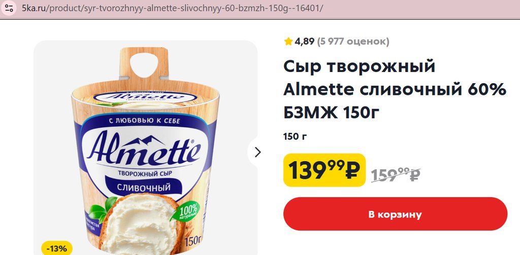Click the С любовью к себе banner
This screenshot has width=520, height=255.
click(145, 121)
